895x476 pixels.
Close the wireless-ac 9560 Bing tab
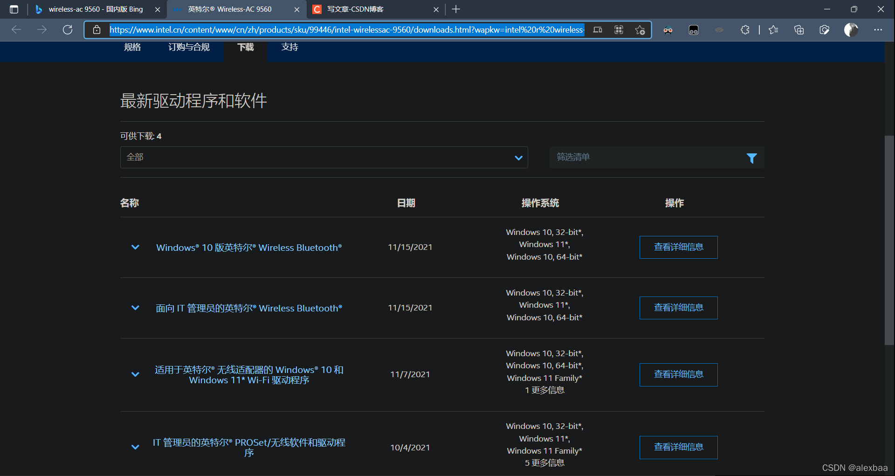click(158, 9)
